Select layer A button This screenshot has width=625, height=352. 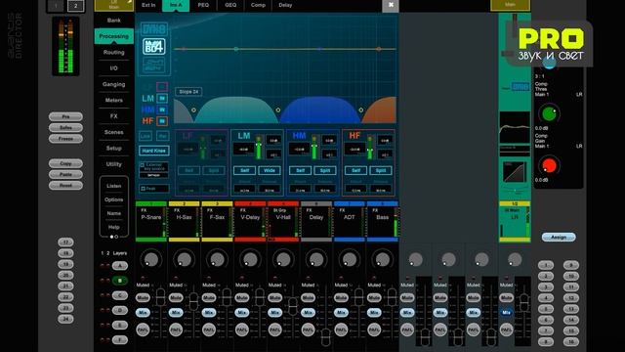click(x=120, y=266)
